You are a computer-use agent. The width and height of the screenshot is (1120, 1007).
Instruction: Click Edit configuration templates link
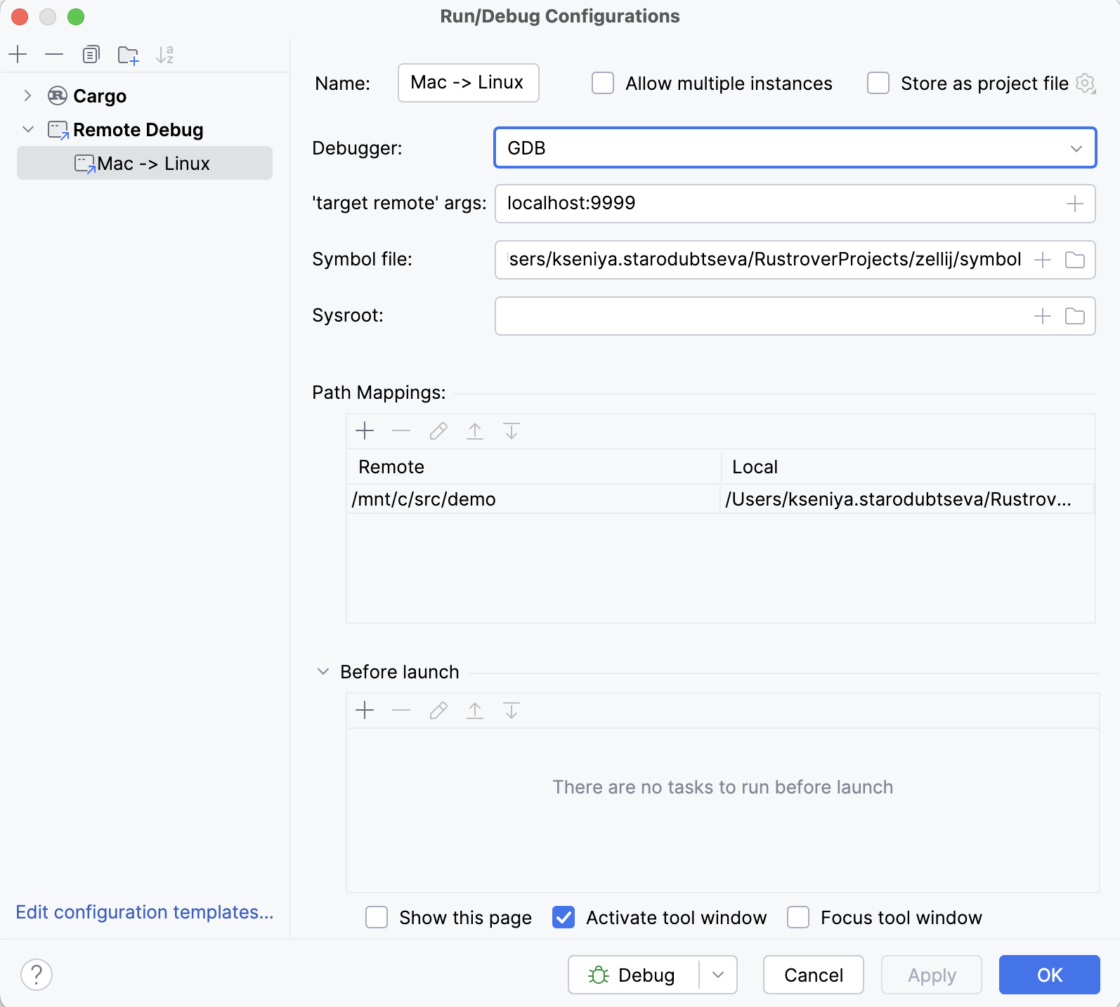[144, 911]
